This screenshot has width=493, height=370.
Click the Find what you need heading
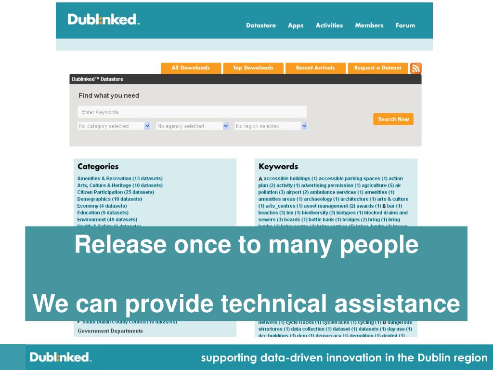coord(109,96)
